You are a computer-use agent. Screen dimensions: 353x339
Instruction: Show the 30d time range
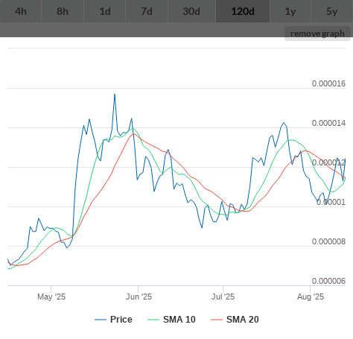191,11
